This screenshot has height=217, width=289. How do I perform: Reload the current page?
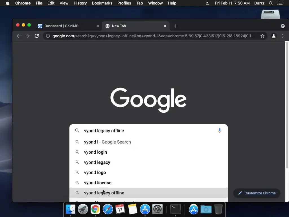[37, 36]
